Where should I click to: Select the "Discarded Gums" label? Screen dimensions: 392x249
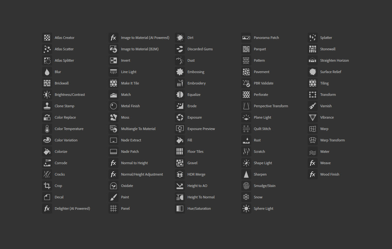pyautogui.click(x=200, y=49)
